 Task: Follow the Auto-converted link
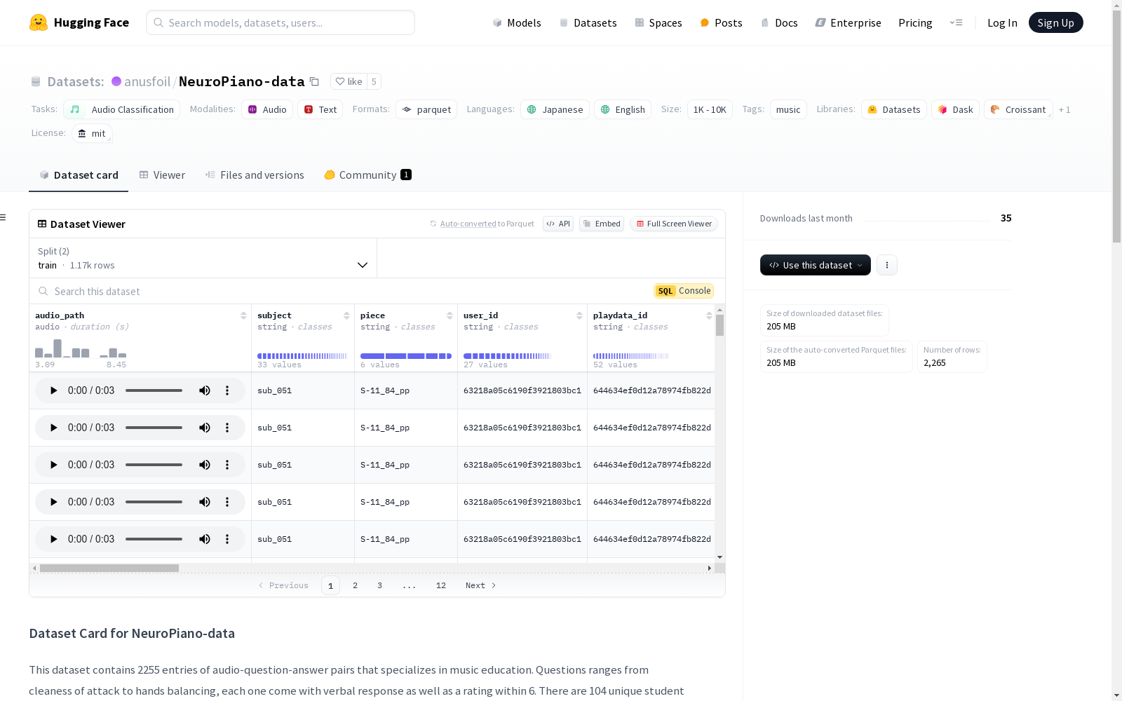point(468,224)
